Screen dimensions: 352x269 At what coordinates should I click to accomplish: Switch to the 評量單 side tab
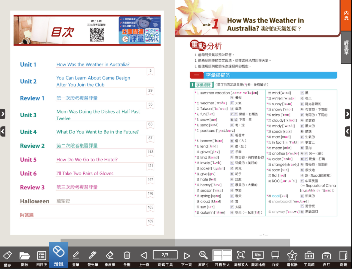[x=346, y=47]
